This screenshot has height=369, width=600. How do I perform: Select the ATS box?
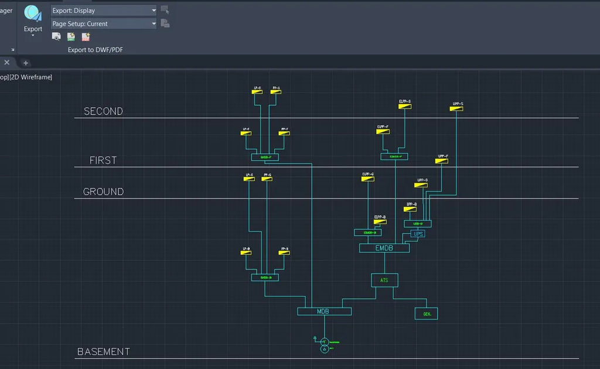[x=384, y=281]
